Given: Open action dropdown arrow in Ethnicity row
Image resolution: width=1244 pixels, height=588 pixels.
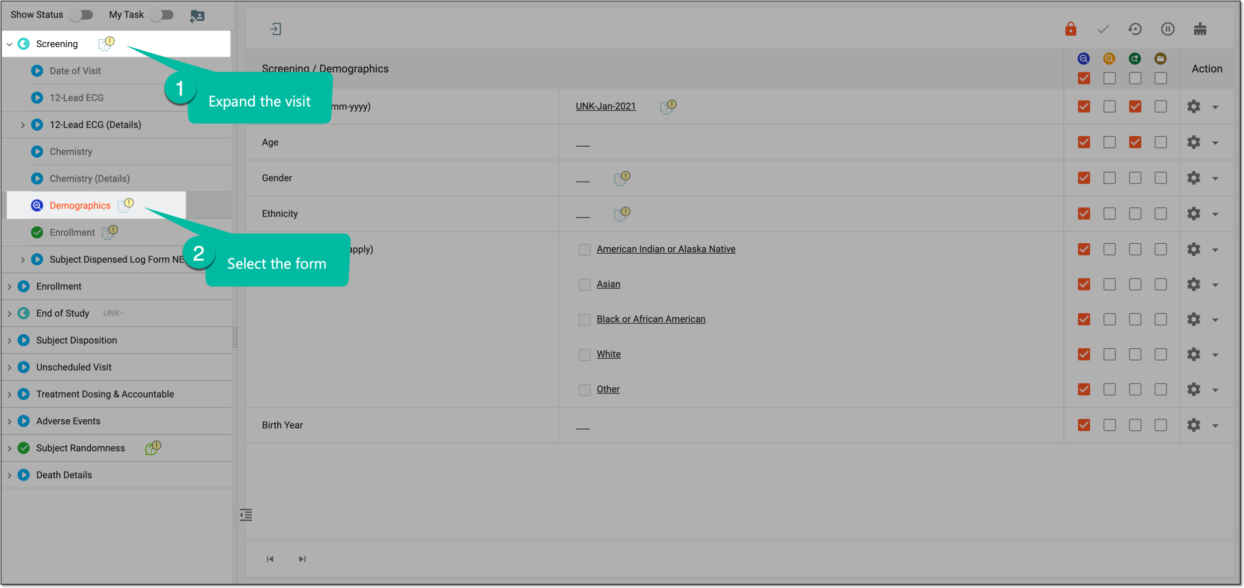Looking at the screenshot, I should (1215, 214).
